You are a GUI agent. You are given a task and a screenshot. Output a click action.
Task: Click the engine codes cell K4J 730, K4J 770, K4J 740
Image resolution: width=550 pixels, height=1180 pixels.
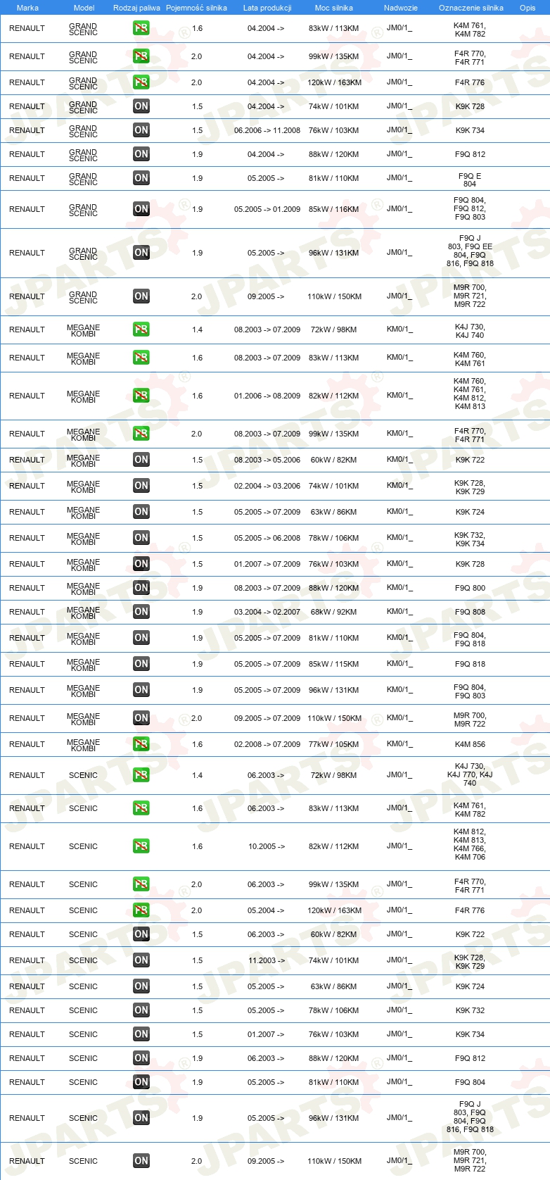pos(470,774)
